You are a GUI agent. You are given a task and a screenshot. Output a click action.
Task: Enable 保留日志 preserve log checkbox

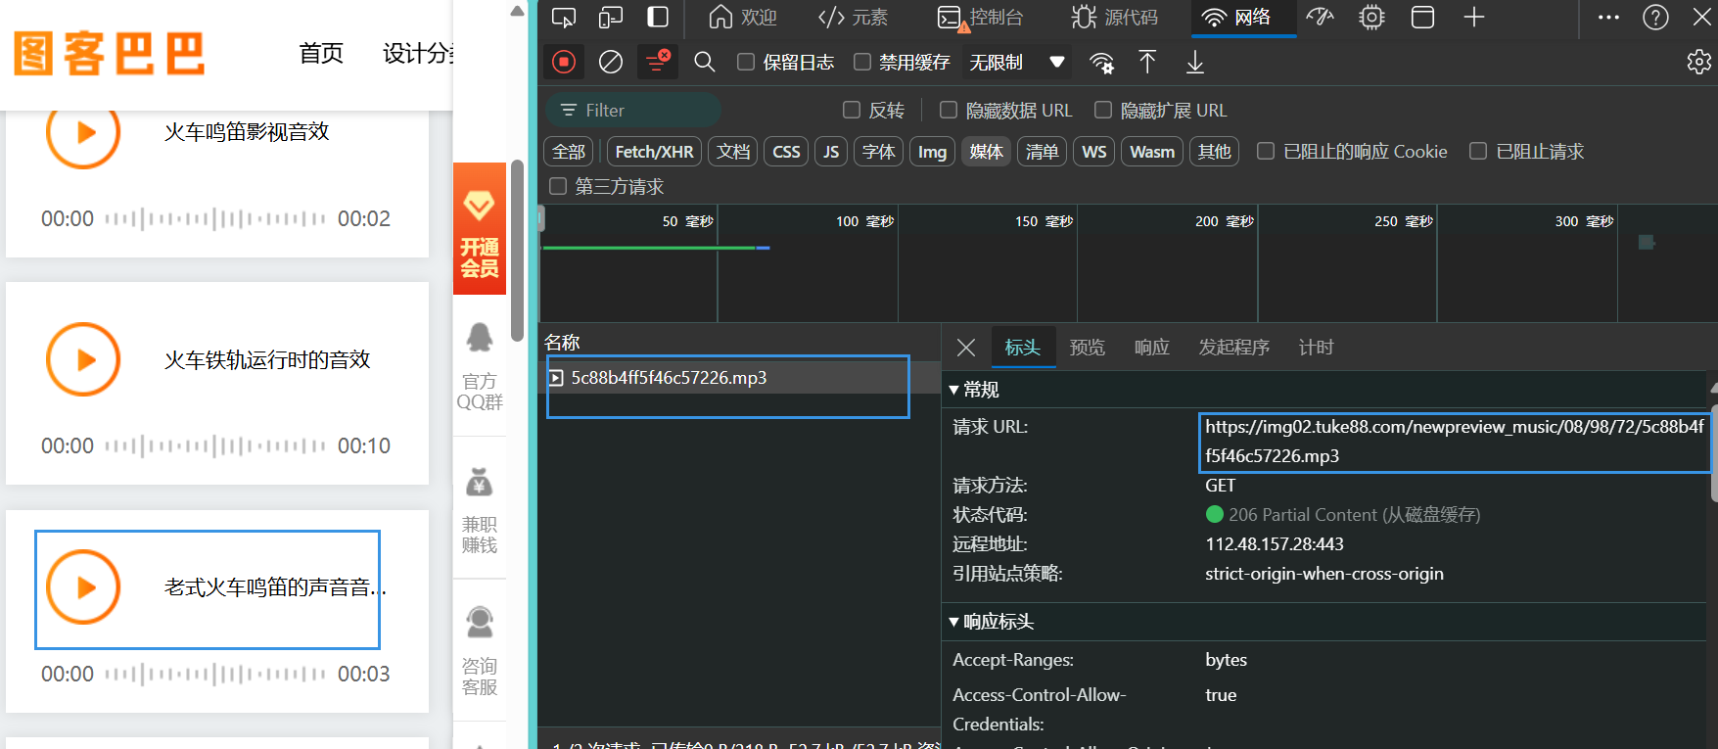click(746, 62)
